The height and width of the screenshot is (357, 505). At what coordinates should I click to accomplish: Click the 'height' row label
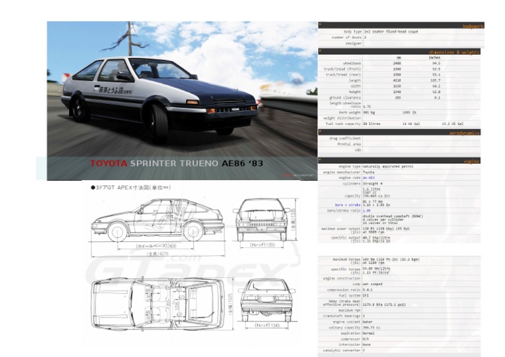coord(355,92)
